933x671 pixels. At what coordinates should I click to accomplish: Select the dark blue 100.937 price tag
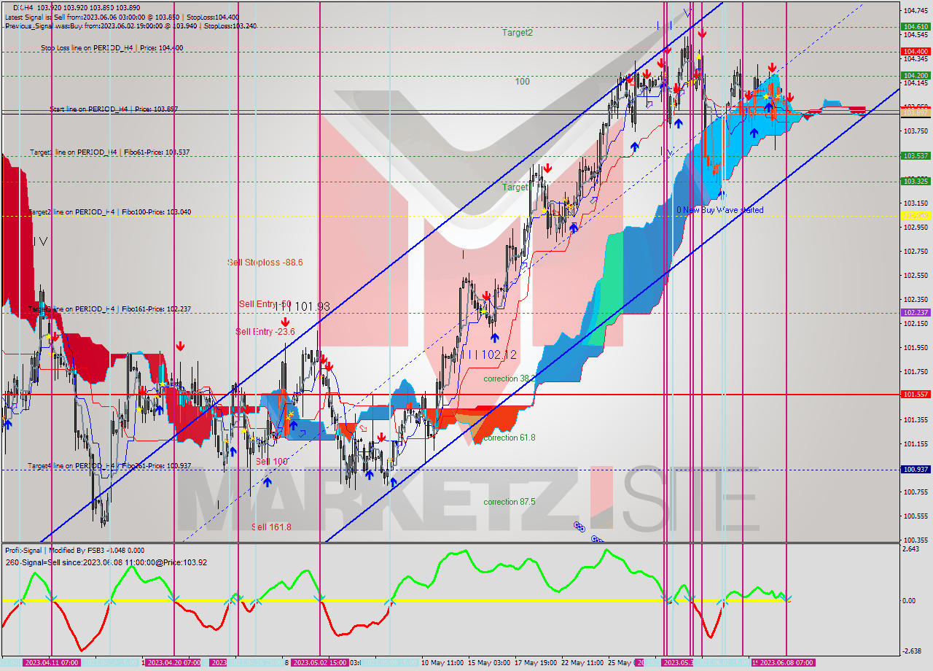(916, 470)
